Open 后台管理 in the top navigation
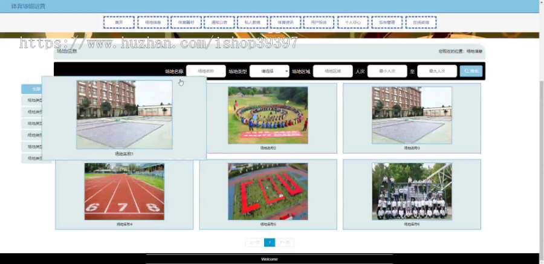 pos(387,22)
